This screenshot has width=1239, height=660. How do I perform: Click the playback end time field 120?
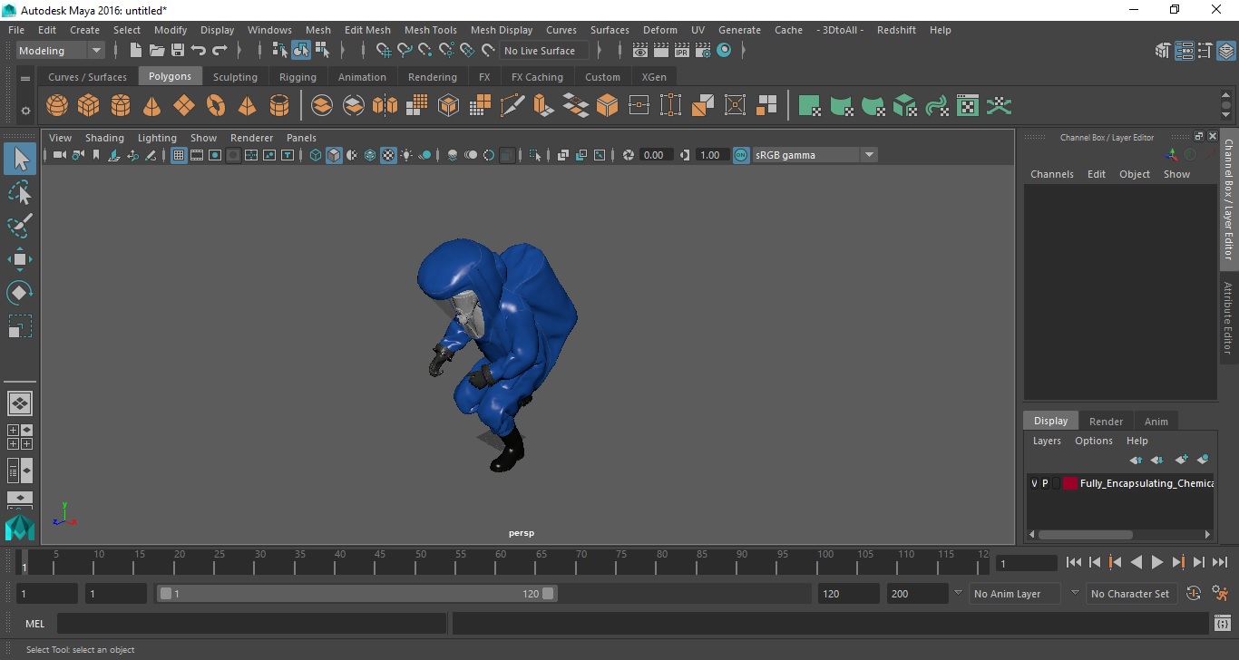(848, 594)
